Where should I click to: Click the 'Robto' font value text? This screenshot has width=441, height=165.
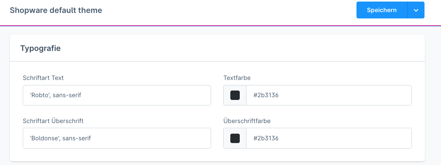click(x=55, y=95)
